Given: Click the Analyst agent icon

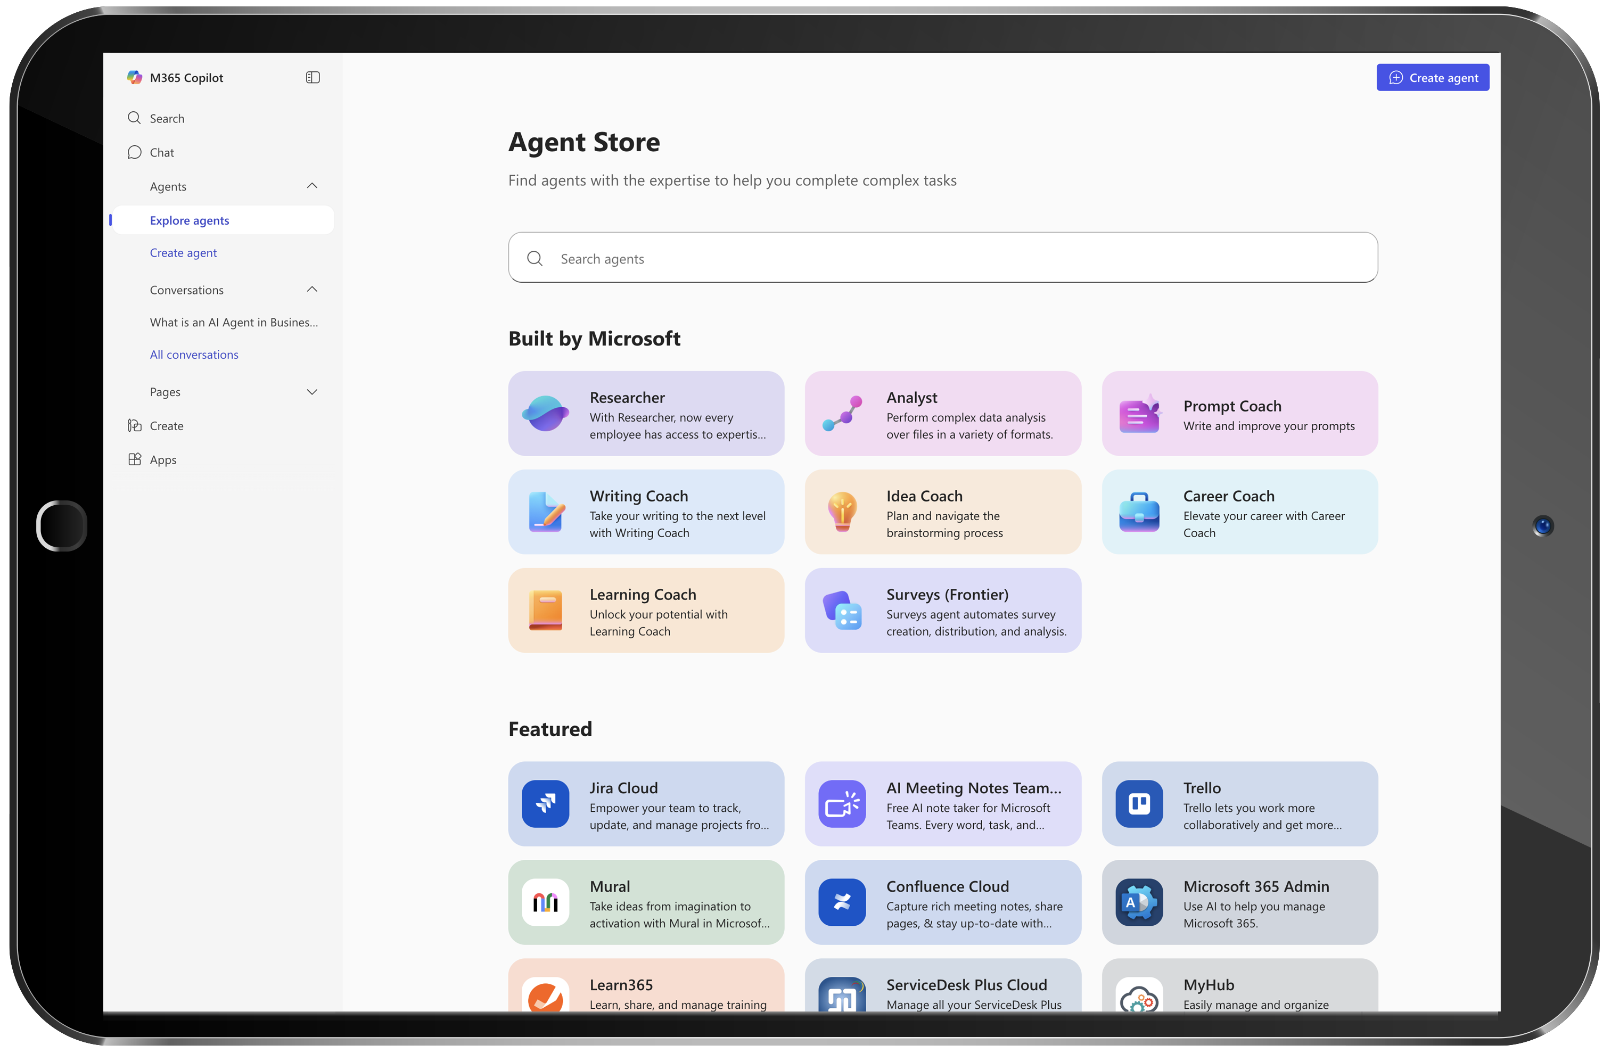Looking at the screenshot, I should 842,413.
